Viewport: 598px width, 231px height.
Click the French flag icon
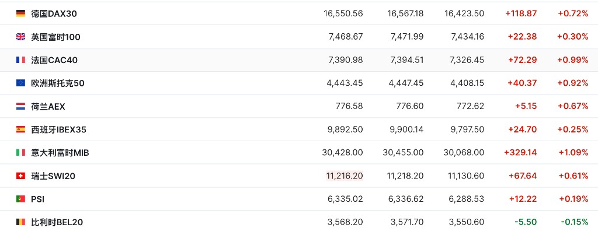click(x=20, y=60)
